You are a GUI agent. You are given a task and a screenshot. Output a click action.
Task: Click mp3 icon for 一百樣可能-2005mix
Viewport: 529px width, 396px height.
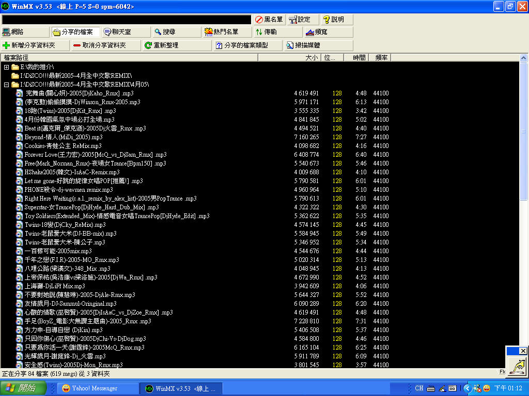(x=20, y=251)
